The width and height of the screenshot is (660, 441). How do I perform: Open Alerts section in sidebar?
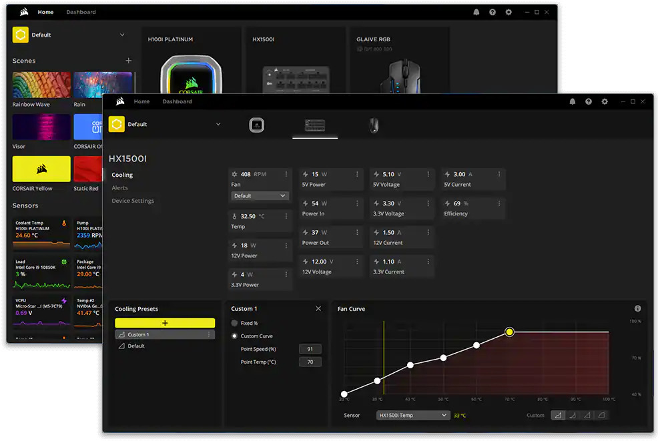[119, 187]
